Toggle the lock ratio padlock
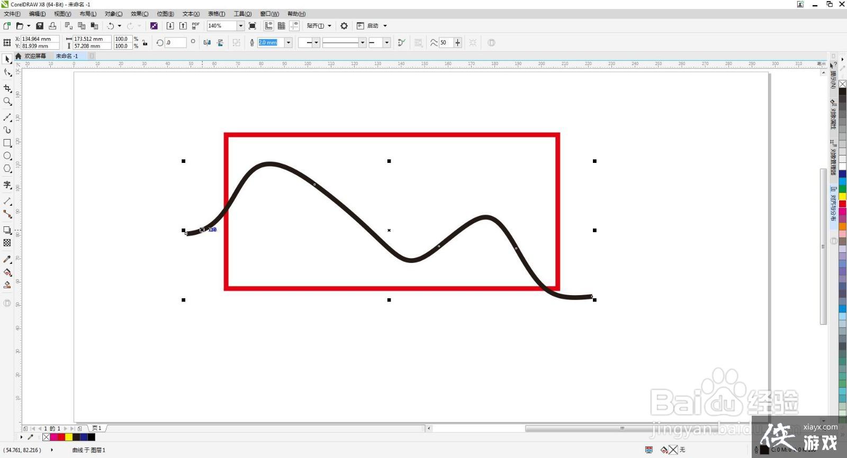This screenshot has height=458, width=847. point(145,42)
